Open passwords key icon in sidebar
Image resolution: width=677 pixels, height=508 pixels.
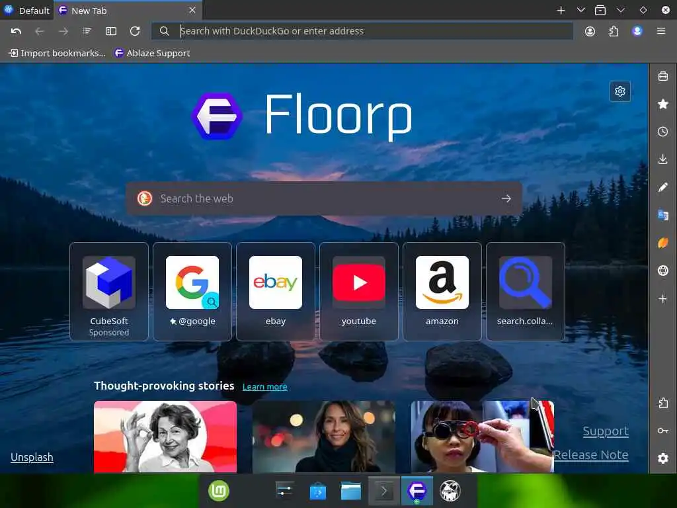pyautogui.click(x=662, y=431)
